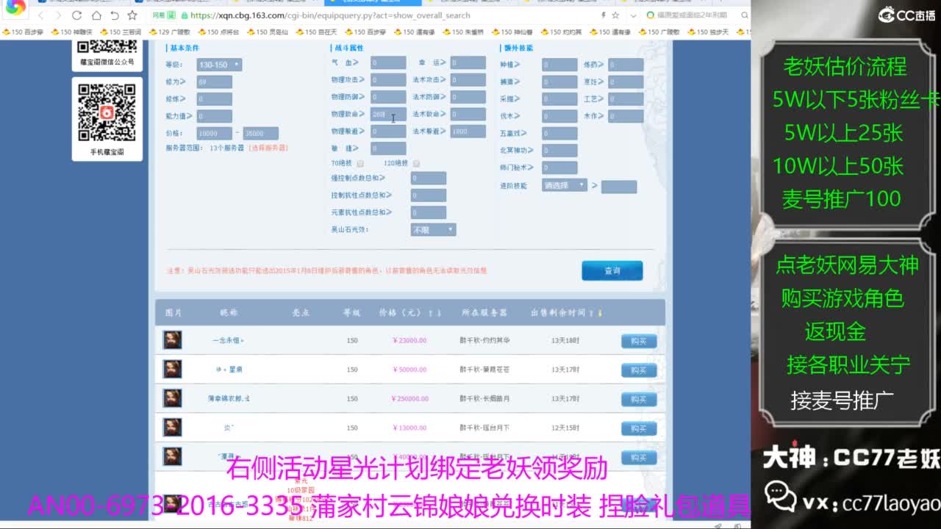The image size is (941, 529).
Task: Click the 炼药 skill input field
Action: pyautogui.click(x=626, y=64)
